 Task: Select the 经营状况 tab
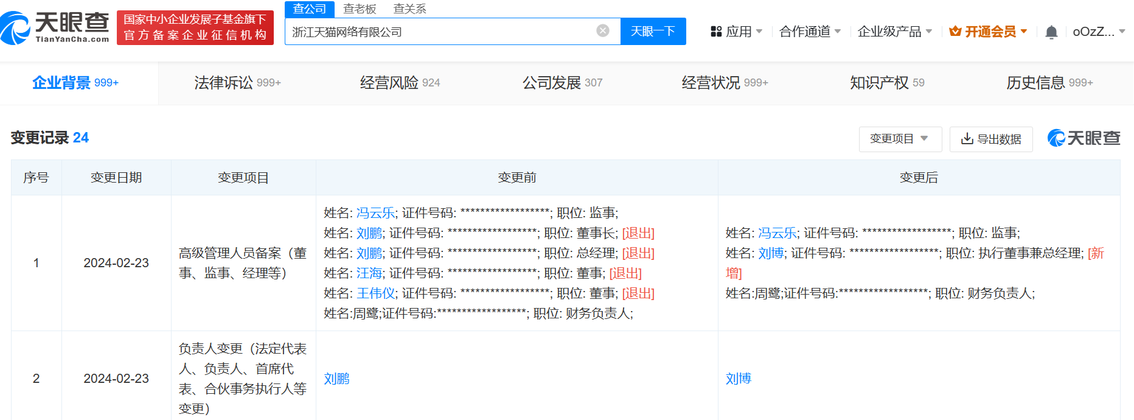pyautogui.click(x=725, y=83)
